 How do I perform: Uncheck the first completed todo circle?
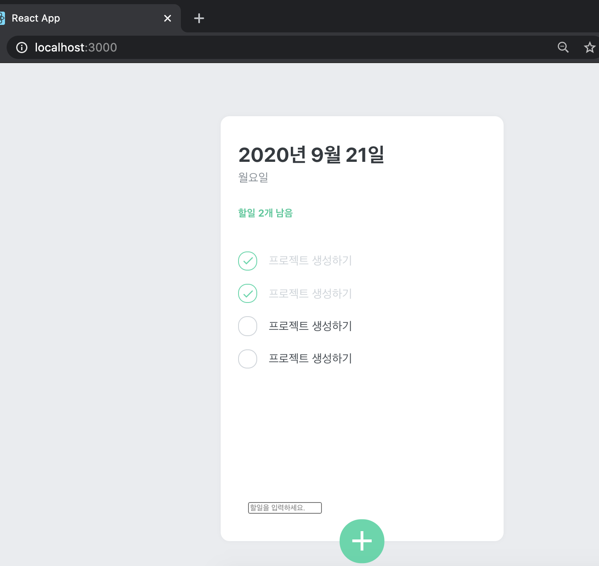click(x=248, y=261)
